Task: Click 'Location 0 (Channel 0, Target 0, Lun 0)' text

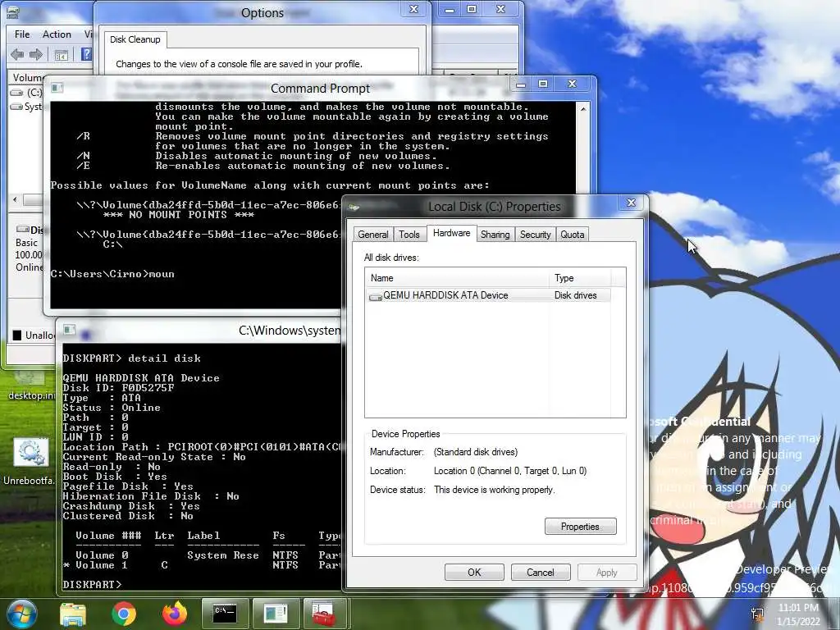Action: [x=510, y=471]
